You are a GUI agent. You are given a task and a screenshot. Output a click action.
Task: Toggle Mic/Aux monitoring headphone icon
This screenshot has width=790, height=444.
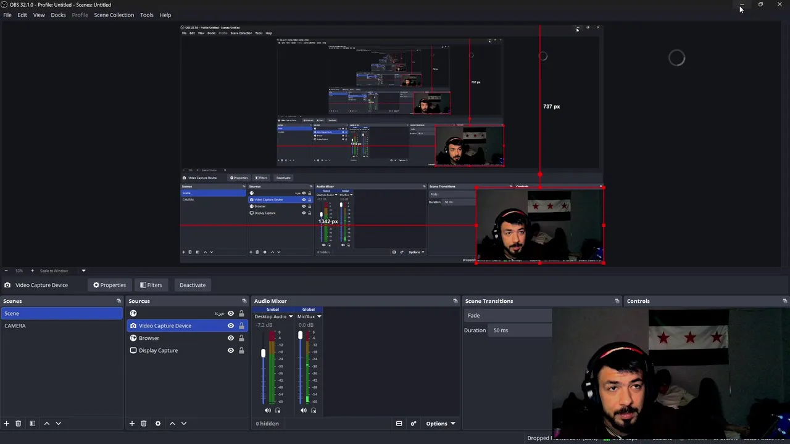coord(314,410)
